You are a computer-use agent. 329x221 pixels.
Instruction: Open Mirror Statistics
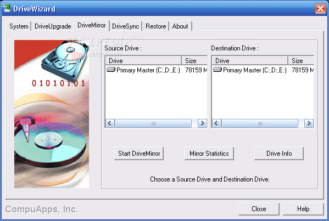[209, 154]
